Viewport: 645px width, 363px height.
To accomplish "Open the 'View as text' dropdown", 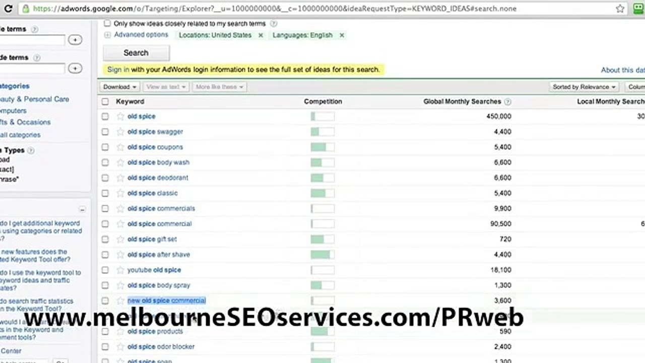I will [166, 87].
